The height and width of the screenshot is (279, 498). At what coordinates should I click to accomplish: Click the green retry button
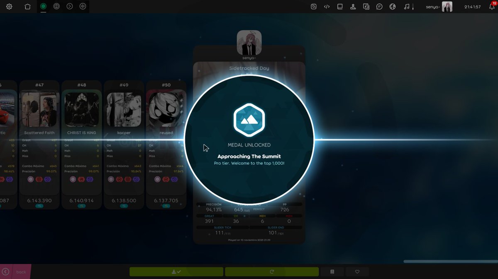(x=272, y=272)
